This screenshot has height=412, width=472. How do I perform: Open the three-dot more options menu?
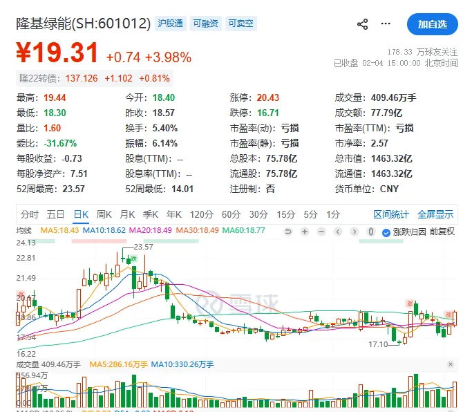coord(386,24)
